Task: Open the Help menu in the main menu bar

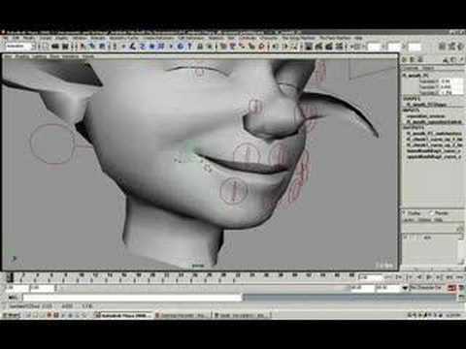Action: [x=358, y=38]
